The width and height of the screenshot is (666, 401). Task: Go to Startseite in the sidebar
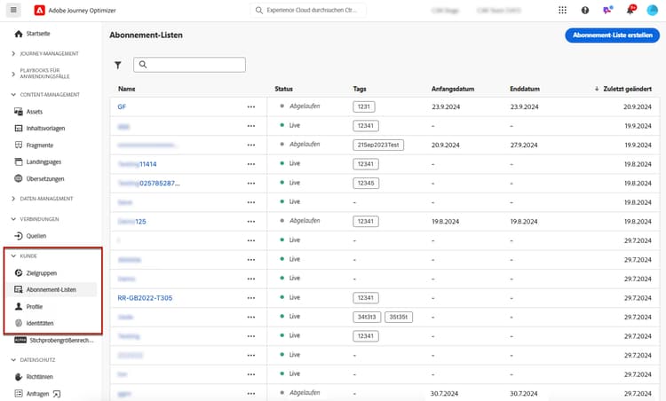tap(38, 34)
